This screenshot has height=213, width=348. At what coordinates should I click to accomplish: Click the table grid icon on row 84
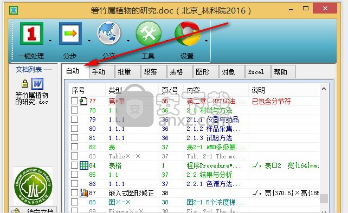[84, 165]
